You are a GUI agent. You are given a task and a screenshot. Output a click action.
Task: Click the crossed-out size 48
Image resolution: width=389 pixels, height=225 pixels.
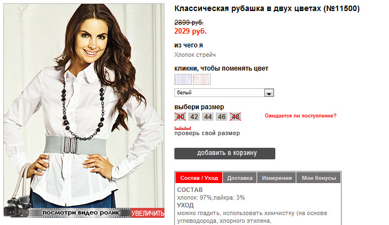pos(236,116)
